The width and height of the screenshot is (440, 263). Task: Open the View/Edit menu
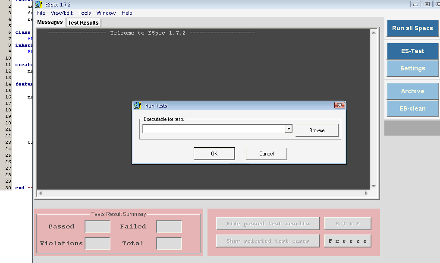coord(61,13)
